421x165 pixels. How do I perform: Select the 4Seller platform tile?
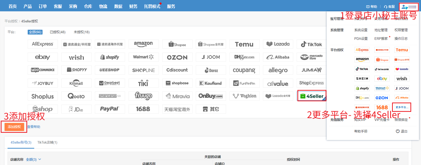coord(312,96)
